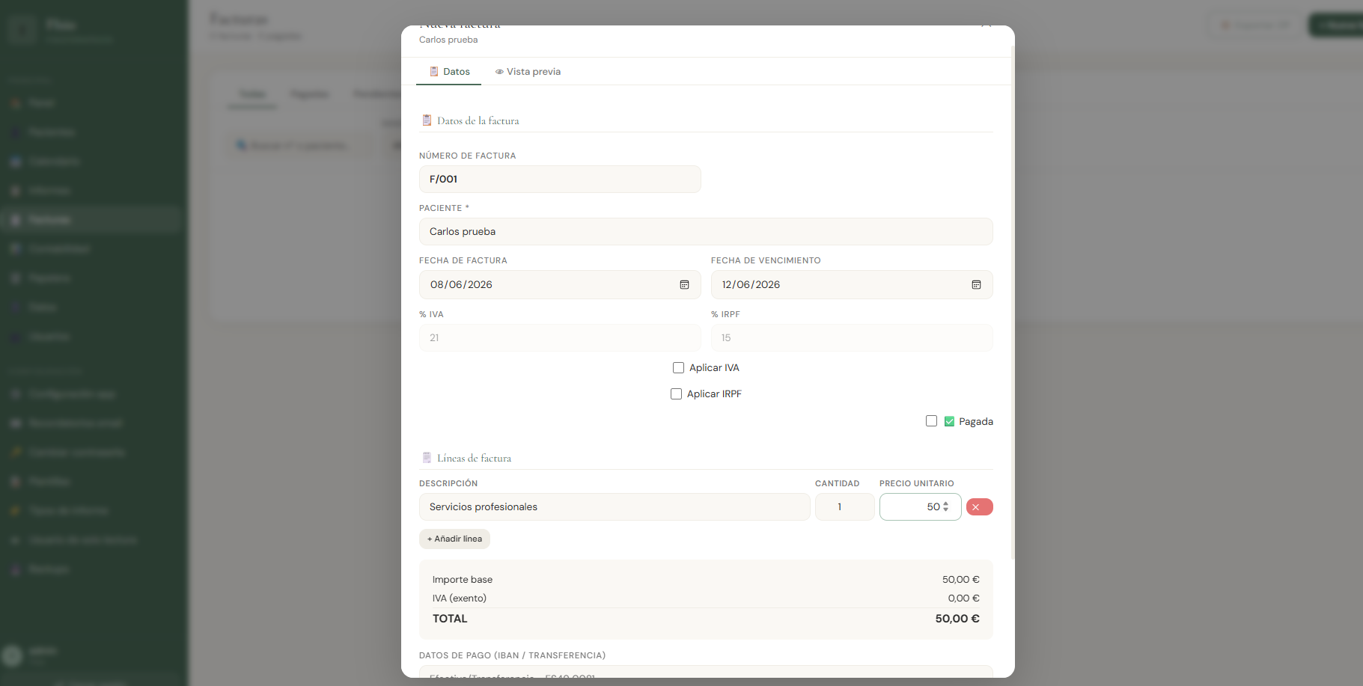Focus the Paciente field with Carlos prueba
1363x686 pixels.
tap(706, 232)
